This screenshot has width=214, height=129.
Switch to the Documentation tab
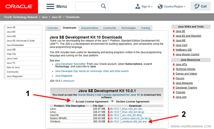90,28
